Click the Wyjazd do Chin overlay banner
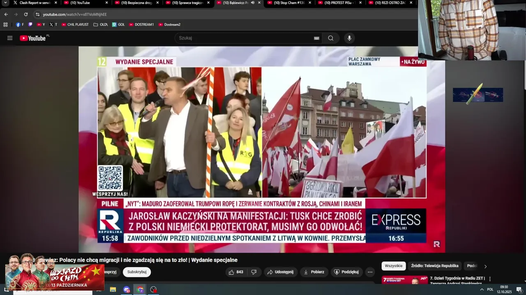This screenshot has height=295, width=526. (x=55, y=272)
